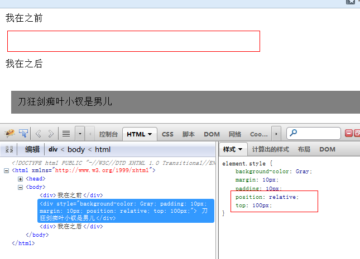The image size is (360, 259).
Task: Edit the position: relative property
Action: click(x=267, y=197)
